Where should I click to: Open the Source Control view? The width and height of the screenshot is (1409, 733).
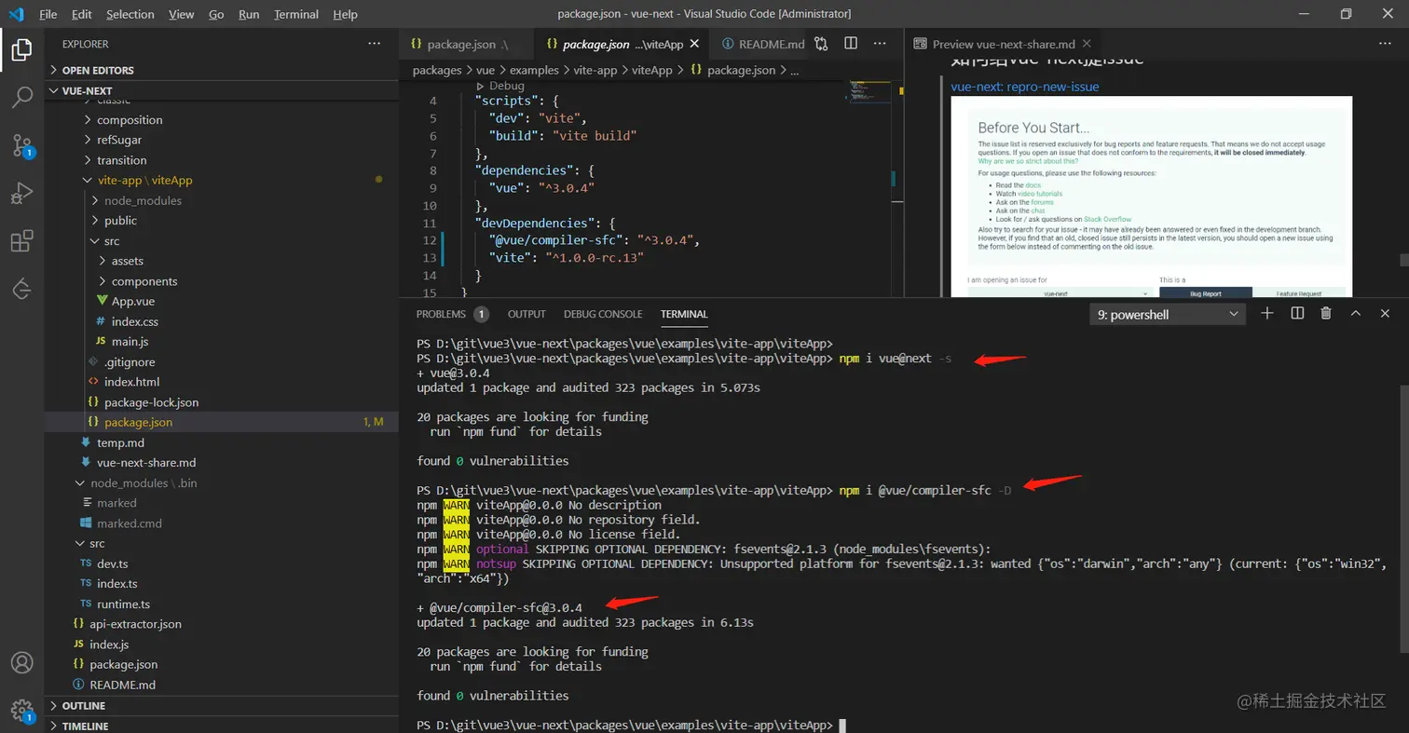21,144
